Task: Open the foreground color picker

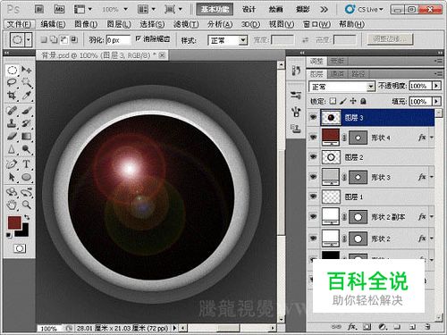Action: [13, 222]
